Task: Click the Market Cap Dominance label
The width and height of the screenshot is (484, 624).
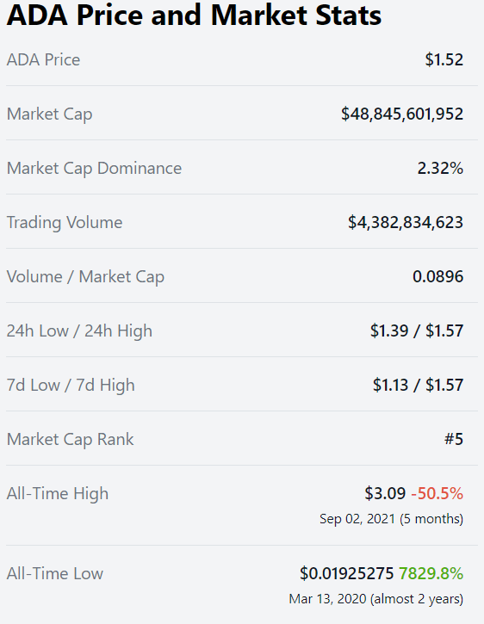Action: [x=95, y=169]
